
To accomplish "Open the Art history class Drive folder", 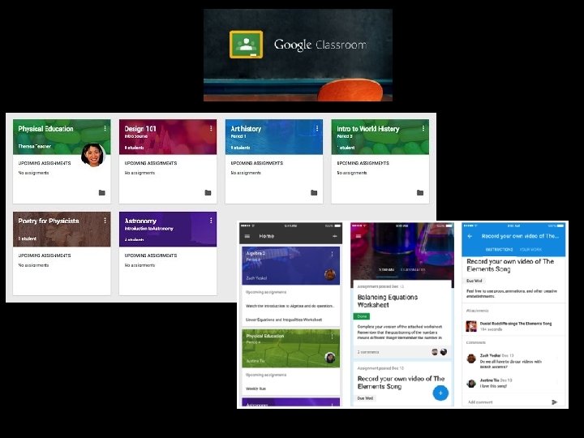I will [x=314, y=192].
